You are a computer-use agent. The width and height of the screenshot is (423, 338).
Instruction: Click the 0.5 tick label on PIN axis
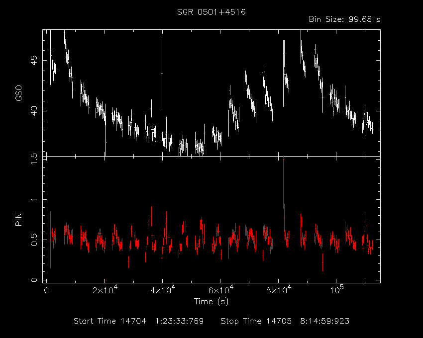pos(34,240)
